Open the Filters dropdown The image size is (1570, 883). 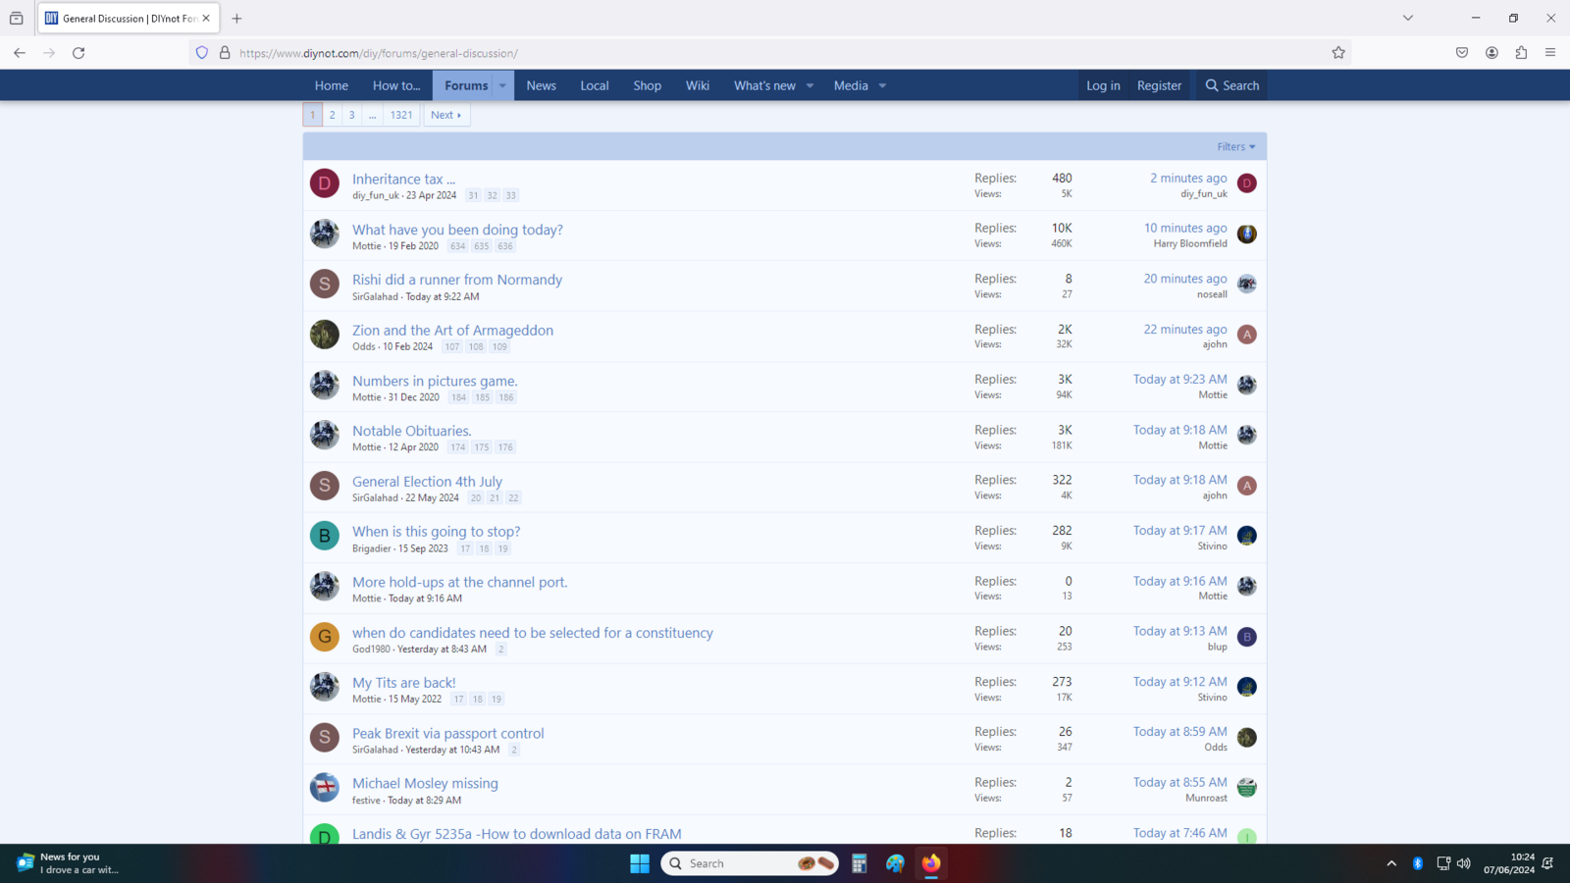1235,146
